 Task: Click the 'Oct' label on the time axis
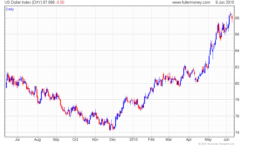click(x=75, y=140)
